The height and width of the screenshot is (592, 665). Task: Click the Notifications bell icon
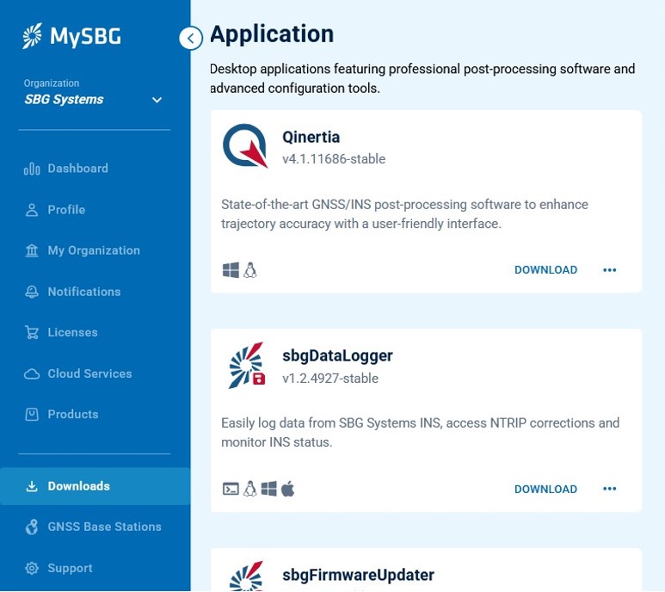pos(32,292)
